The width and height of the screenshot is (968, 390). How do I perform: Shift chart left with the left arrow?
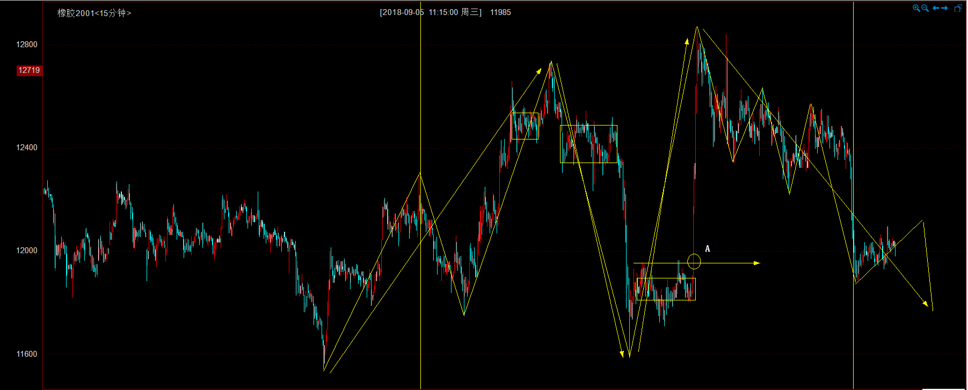click(x=936, y=8)
